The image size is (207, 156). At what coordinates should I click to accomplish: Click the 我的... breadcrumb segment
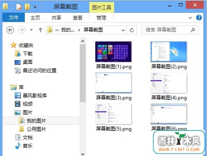pos(68,30)
